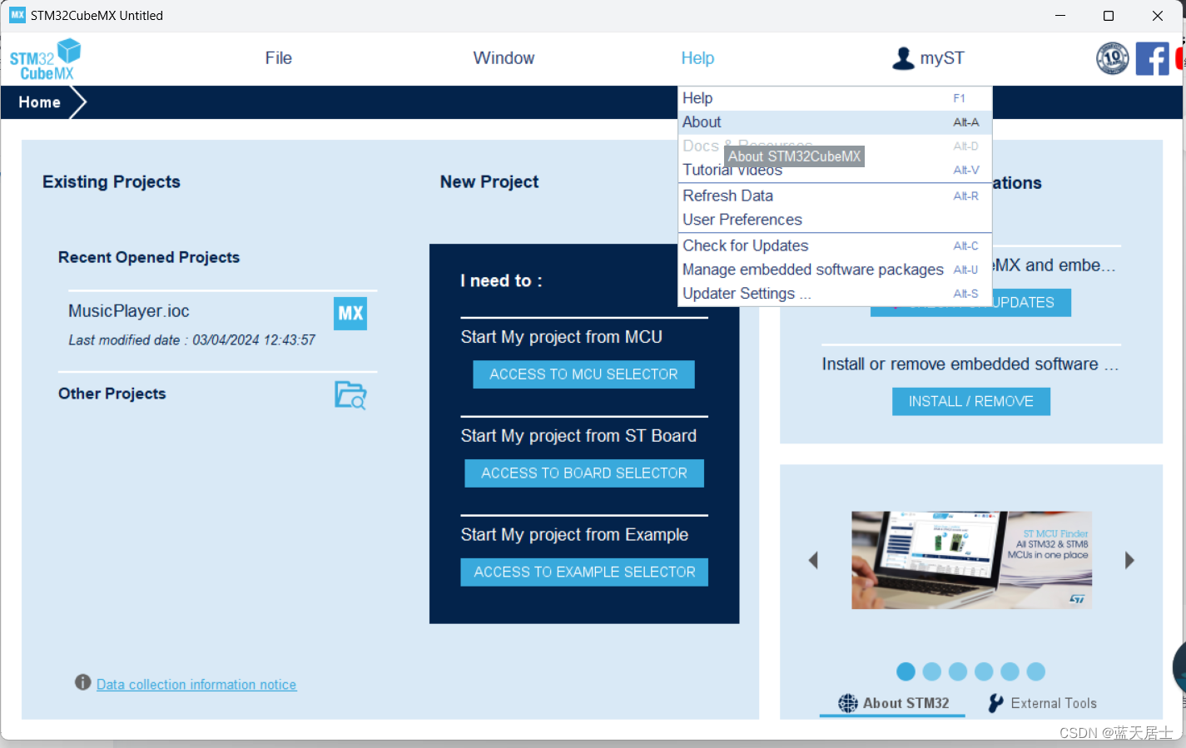Click the Home breadcrumb
The width and height of the screenshot is (1186, 748).
(x=40, y=102)
